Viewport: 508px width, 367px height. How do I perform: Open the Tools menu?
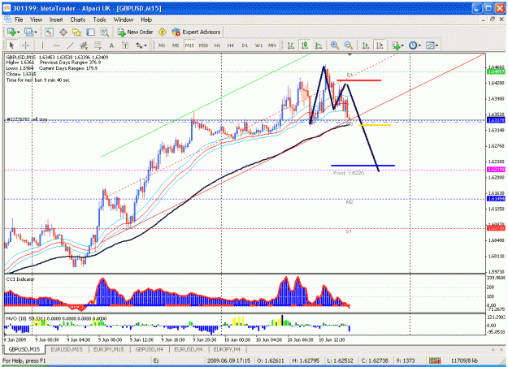coord(99,19)
